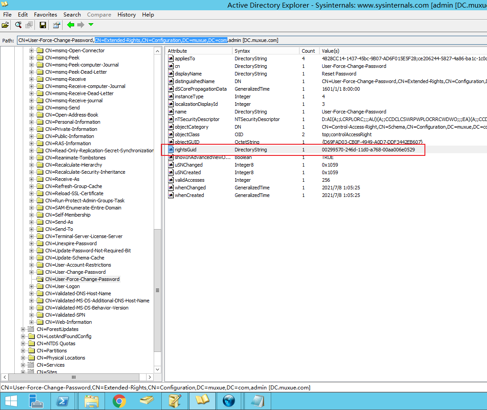The width and height of the screenshot is (487, 410).
Task: Open File Explorer from the taskbar
Action: [91, 401]
